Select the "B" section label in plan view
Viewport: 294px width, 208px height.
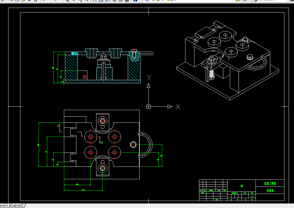pyautogui.click(x=102, y=143)
